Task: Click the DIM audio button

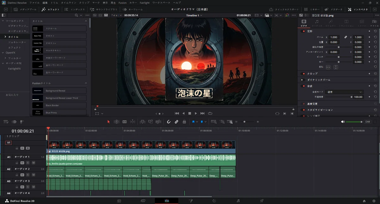Action: tap(368, 122)
